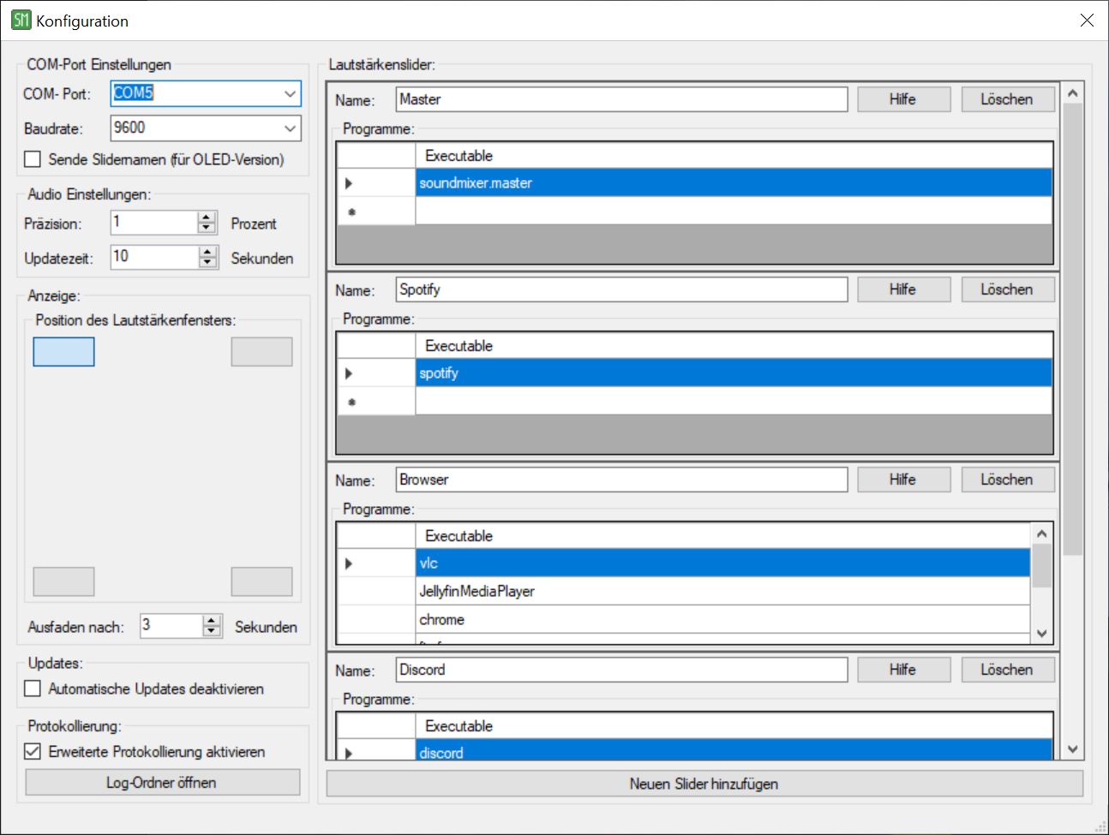Decrease Ausfaden nach seconds with down arrow
This screenshot has height=835, width=1109.
(212, 631)
